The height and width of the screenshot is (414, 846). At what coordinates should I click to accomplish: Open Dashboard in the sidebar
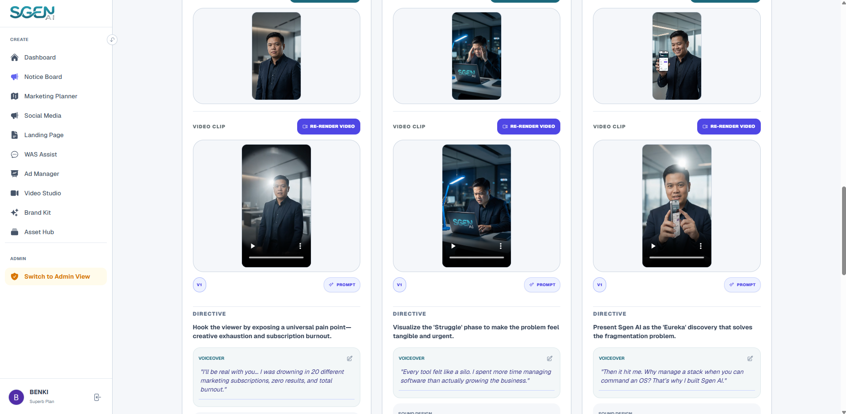point(56,57)
